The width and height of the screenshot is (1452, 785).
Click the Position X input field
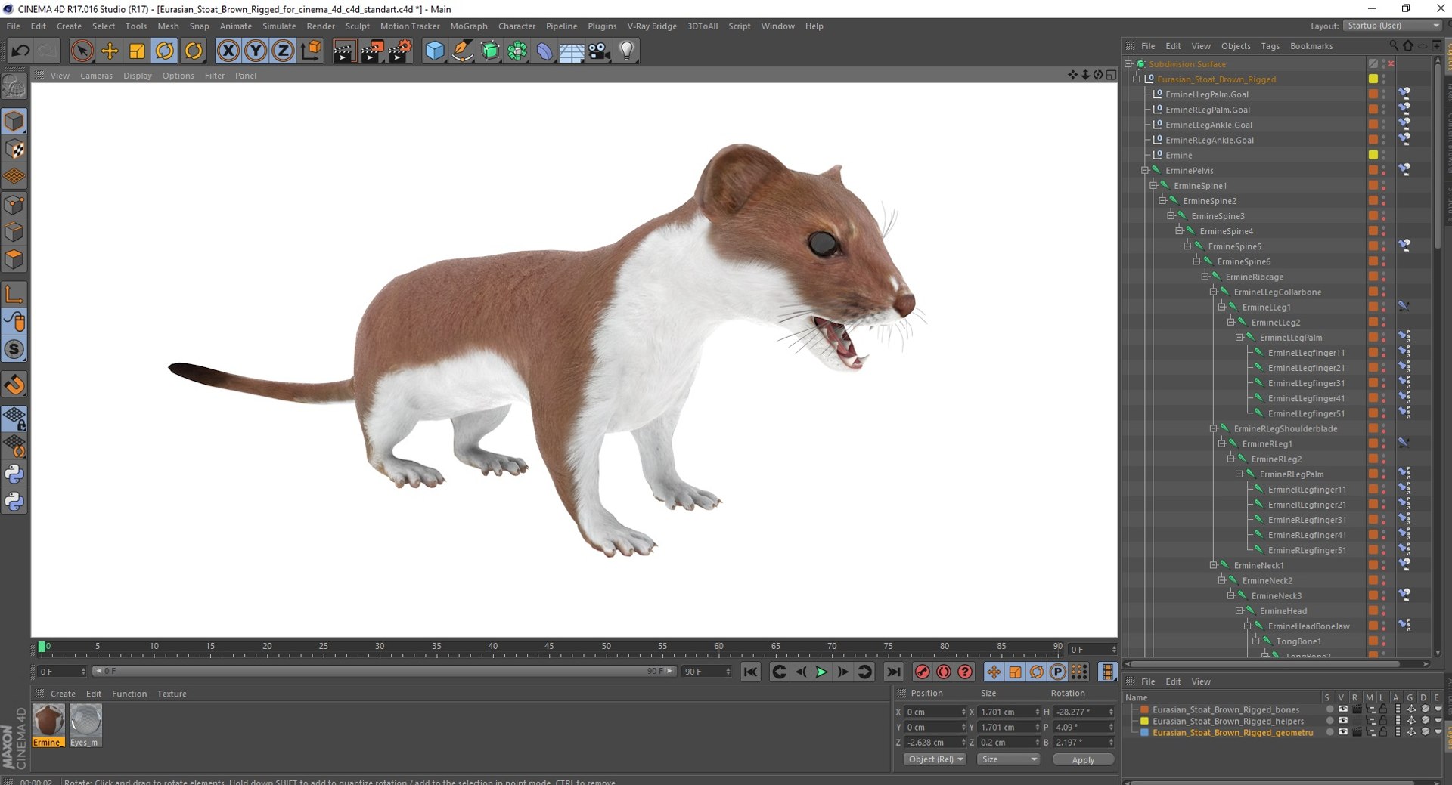coord(935,712)
